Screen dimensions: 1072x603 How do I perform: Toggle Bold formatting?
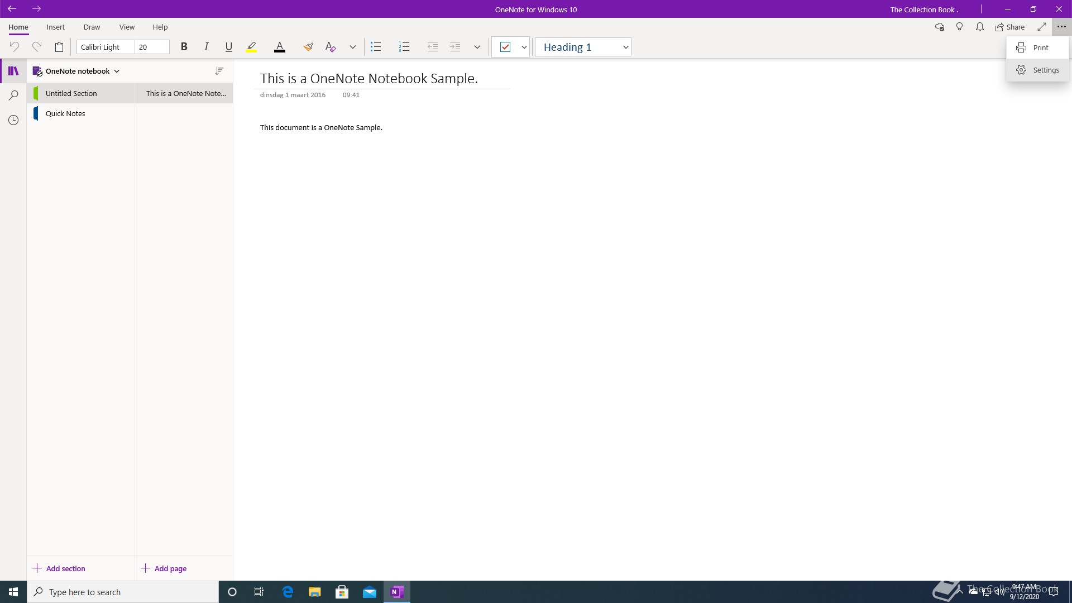184,47
